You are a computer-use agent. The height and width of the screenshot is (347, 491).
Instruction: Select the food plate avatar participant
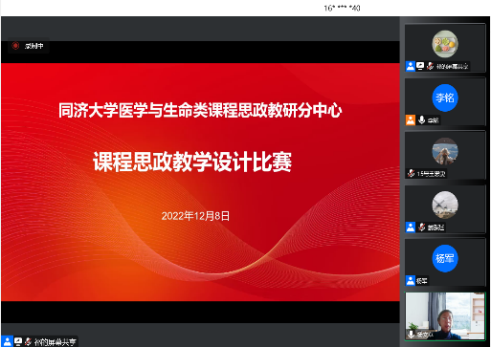click(x=445, y=44)
